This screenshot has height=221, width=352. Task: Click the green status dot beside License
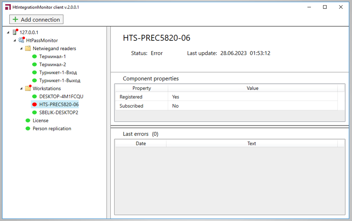[x=28, y=121]
